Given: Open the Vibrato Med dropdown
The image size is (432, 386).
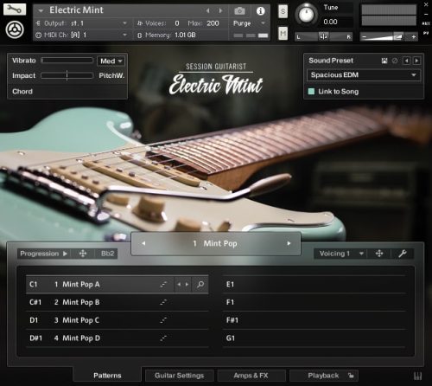Looking at the screenshot, I should point(111,61).
